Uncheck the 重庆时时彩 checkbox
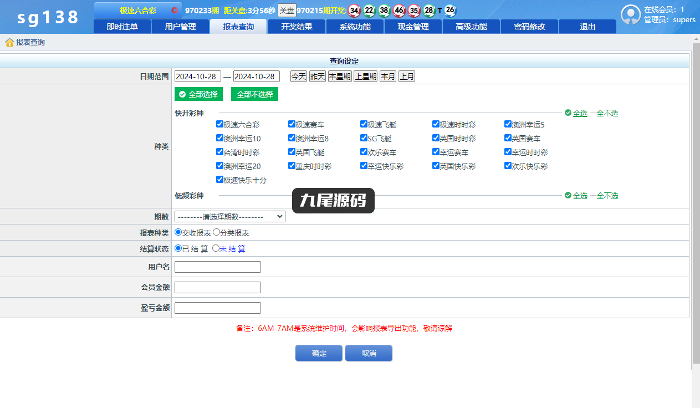The width and height of the screenshot is (700, 408). [292, 166]
